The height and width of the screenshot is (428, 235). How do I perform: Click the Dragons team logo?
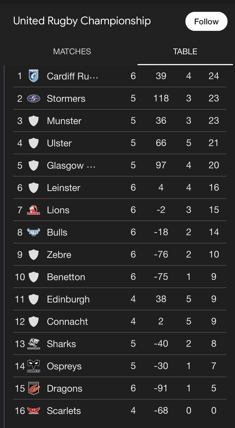33,388
